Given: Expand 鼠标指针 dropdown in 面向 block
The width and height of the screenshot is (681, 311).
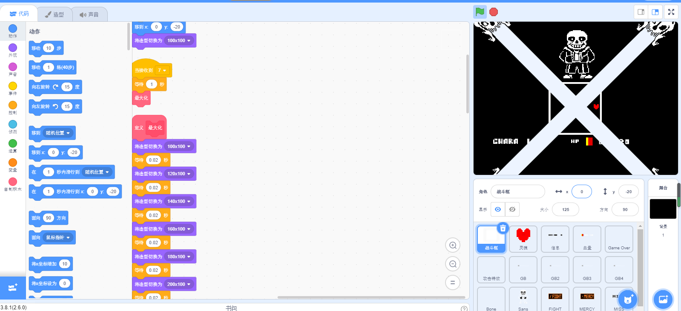Looking at the screenshot, I should (x=58, y=237).
